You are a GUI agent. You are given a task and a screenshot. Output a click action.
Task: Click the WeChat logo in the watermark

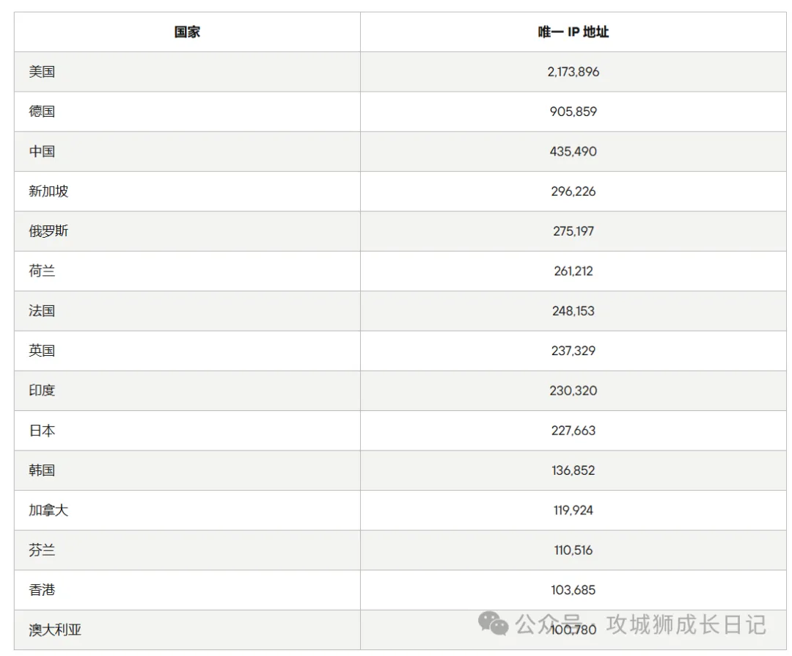pos(494,624)
